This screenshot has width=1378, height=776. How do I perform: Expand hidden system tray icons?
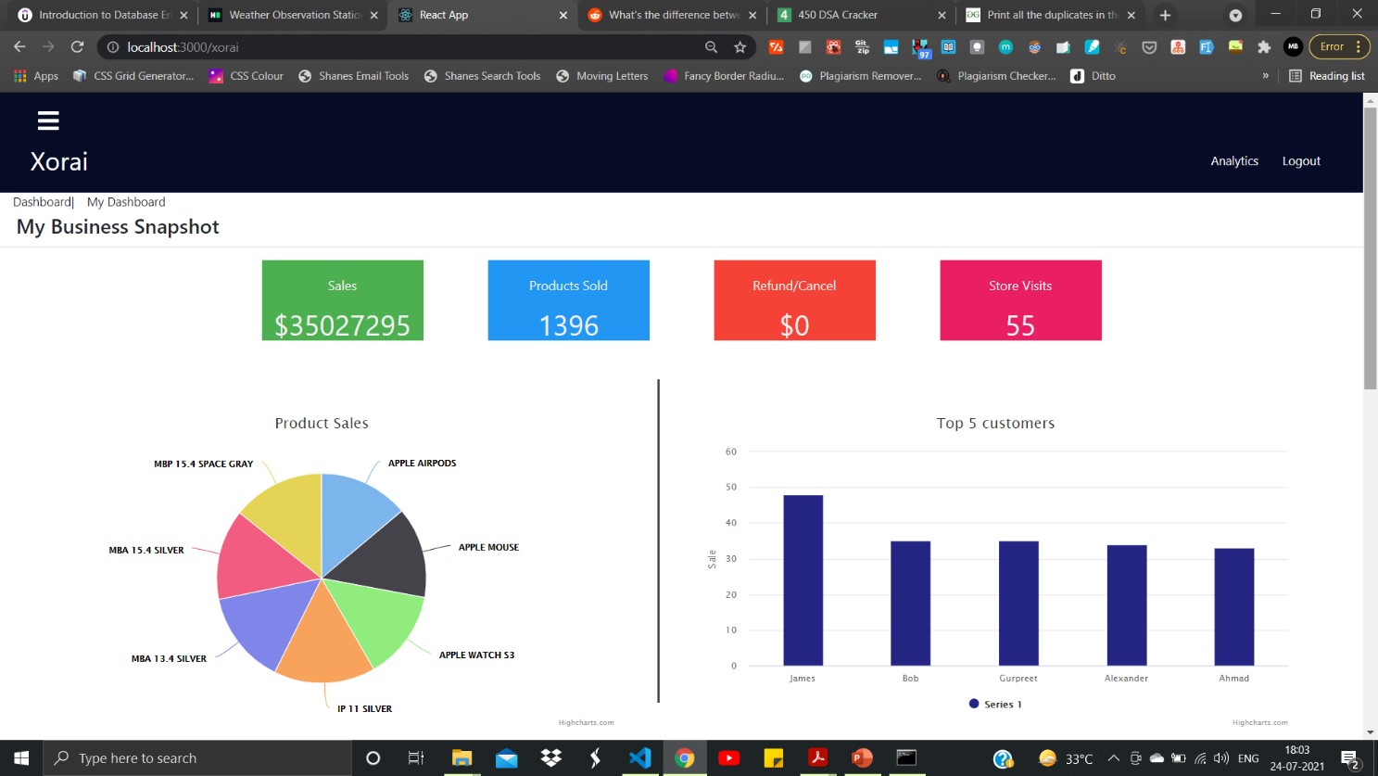[x=1112, y=757]
